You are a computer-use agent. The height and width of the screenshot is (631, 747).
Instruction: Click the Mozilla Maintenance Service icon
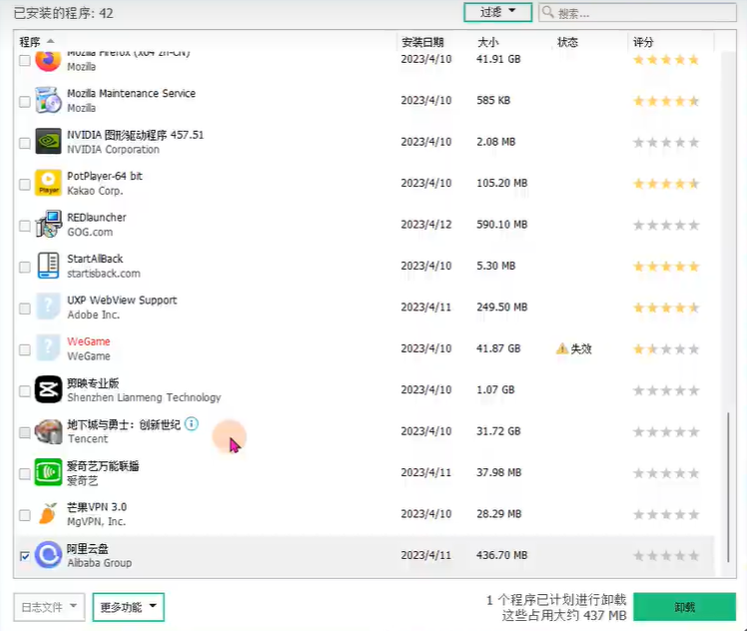(x=48, y=101)
